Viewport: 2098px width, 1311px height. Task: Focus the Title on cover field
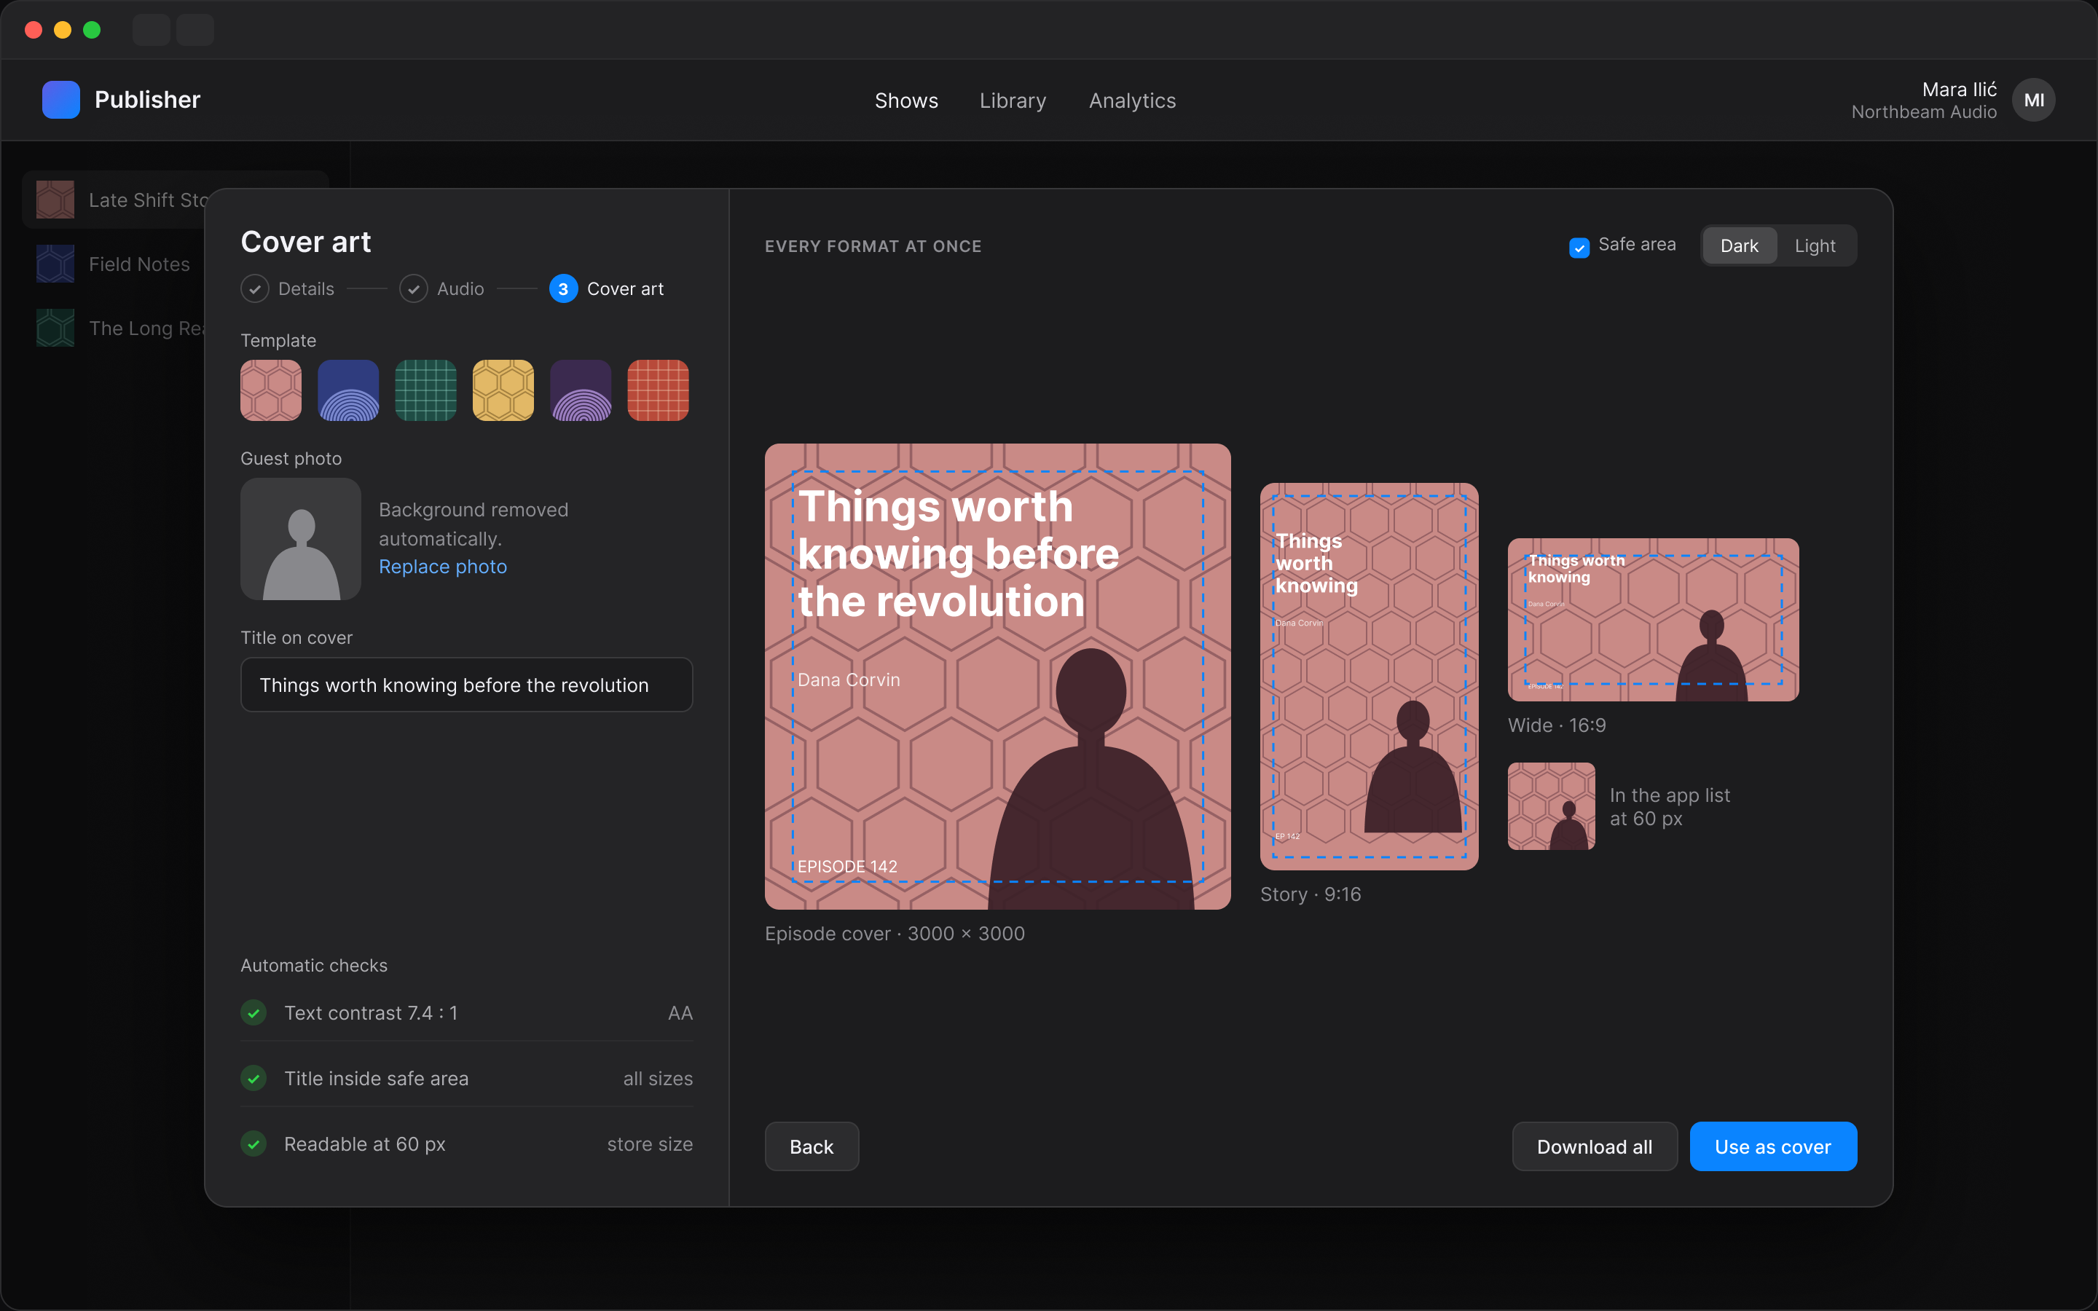[x=466, y=685]
